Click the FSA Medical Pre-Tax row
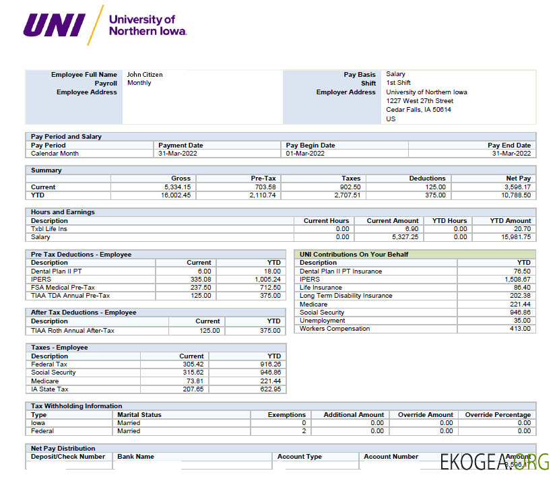 (156, 288)
